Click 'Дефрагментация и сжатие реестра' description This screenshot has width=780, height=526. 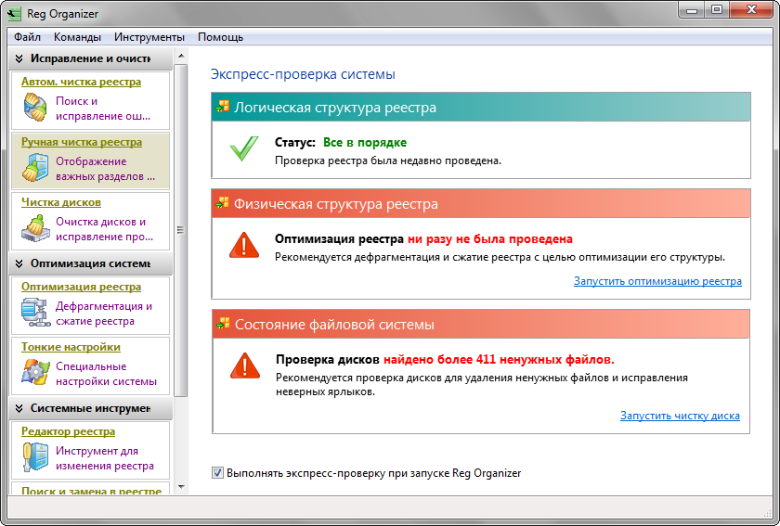pyautogui.click(x=104, y=314)
